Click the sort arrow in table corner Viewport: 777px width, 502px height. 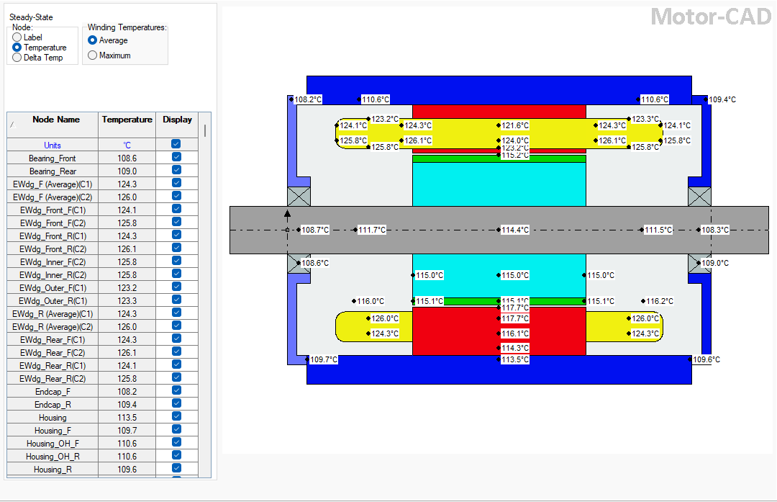coord(13,125)
